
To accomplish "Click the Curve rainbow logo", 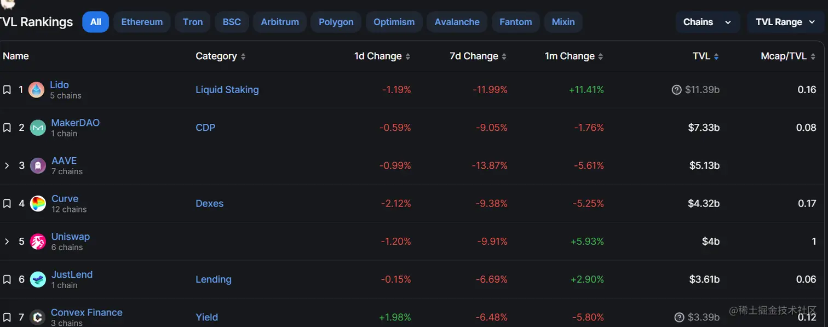I will (37, 203).
